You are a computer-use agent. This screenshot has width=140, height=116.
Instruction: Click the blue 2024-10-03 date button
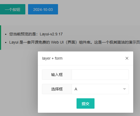point(43,9)
